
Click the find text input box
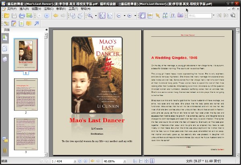(x=200, y=16)
